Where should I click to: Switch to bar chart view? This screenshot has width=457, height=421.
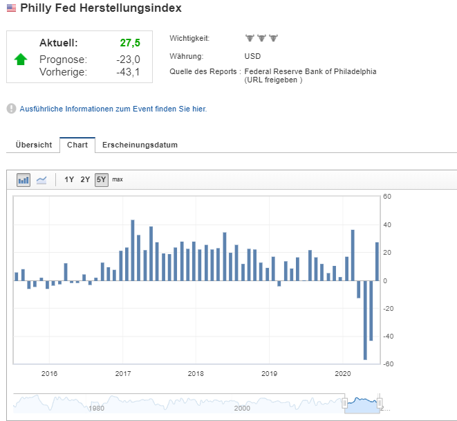pyautogui.click(x=24, y=180)
